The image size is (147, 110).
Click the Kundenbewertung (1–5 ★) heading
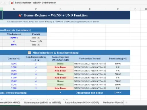36,58
